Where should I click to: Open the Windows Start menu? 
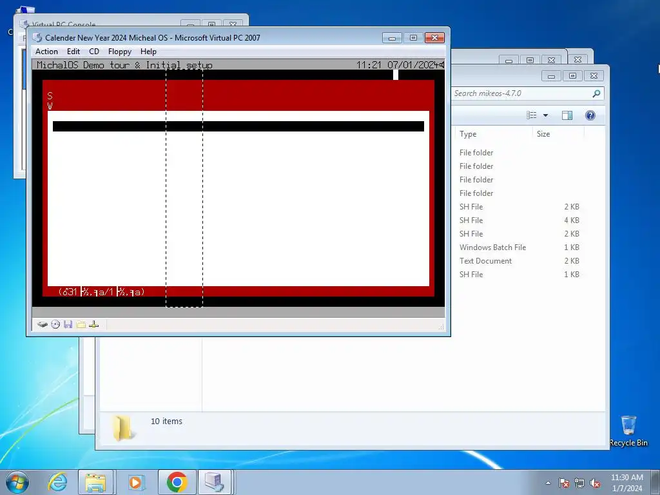tap(17, 482)
